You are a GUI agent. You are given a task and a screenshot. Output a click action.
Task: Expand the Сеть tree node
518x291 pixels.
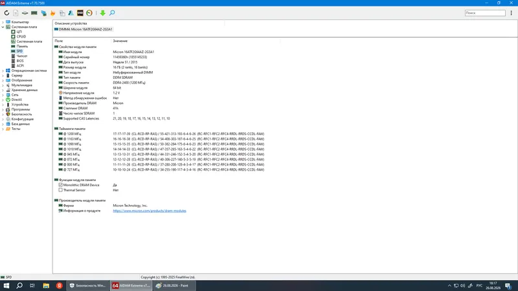point(3,94)
